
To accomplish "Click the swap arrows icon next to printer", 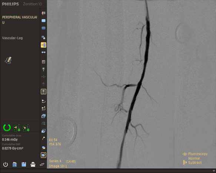I will pos(42,164).
